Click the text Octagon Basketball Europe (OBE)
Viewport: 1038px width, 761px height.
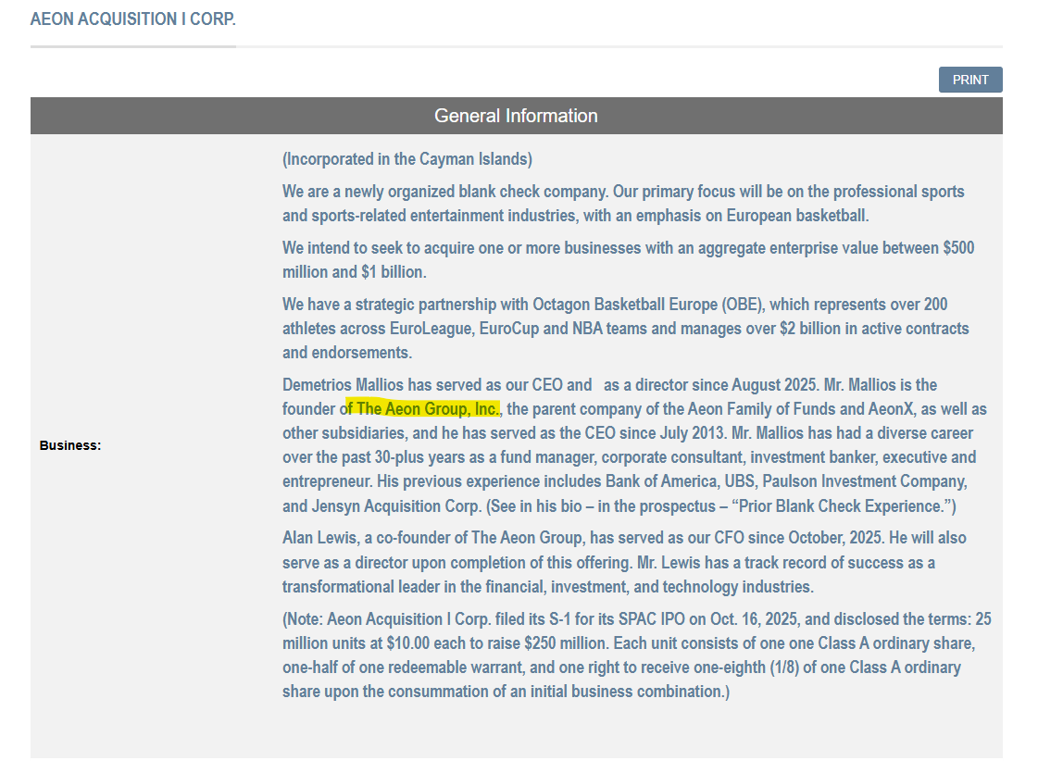(x=649, y=305)
